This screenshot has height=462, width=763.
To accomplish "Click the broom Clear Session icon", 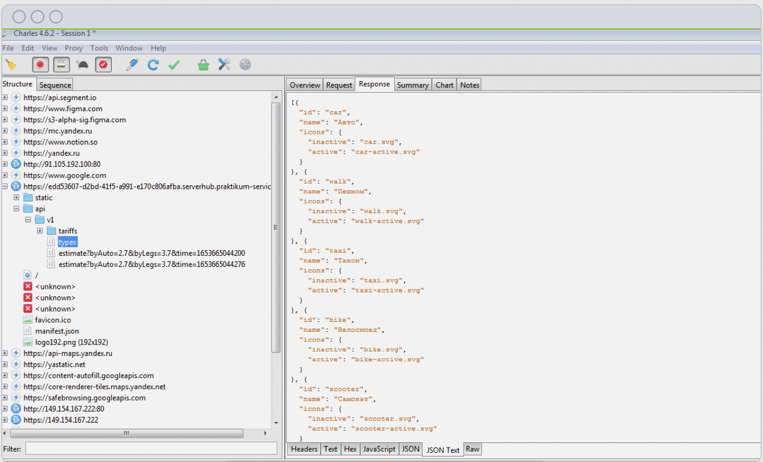I will point(10,65).
